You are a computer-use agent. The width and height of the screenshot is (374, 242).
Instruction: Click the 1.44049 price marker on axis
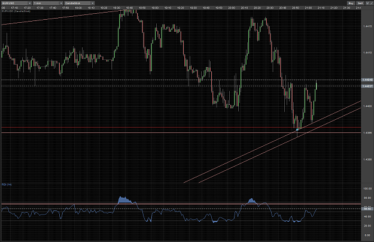click(367, 80)
